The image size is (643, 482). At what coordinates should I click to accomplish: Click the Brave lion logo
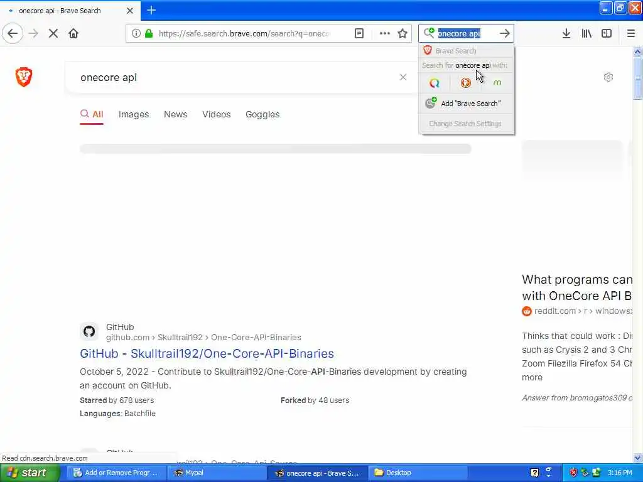24,77
